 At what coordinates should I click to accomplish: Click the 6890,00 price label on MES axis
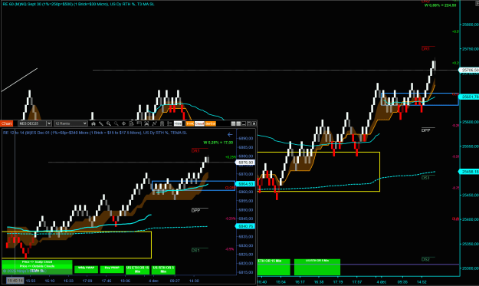[x=246, y=138]
